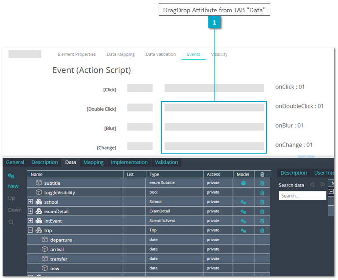Open the Data Mapping tab
Screen dimensions: 338x280
(121, 54)
